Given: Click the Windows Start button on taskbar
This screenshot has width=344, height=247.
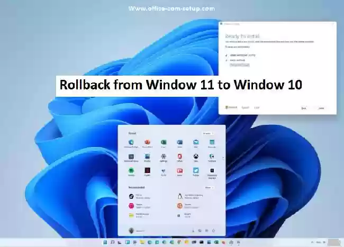Looking at the screenshot, I should (105, 242).
